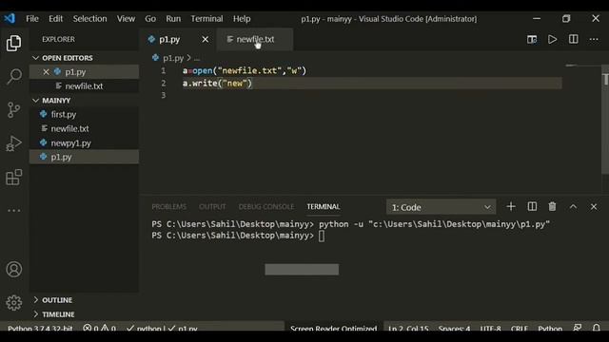Switch to the Debug Console tab
The width and height of the screenshot is (609, 342).
(x=266, y=207)
